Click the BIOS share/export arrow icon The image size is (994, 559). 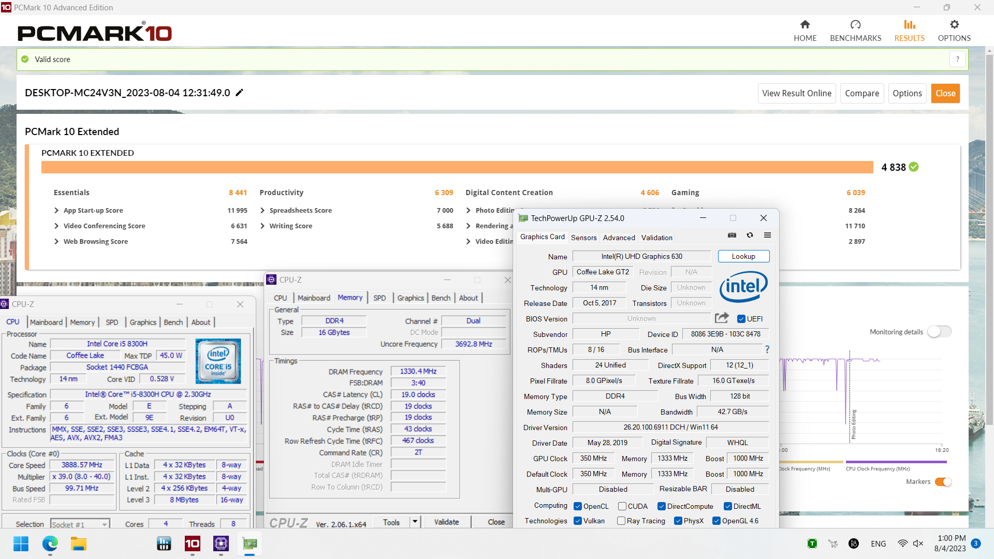(x=722, y=318)
